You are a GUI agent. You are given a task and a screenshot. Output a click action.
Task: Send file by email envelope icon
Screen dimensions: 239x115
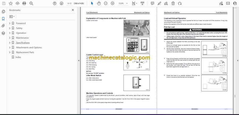228,3
